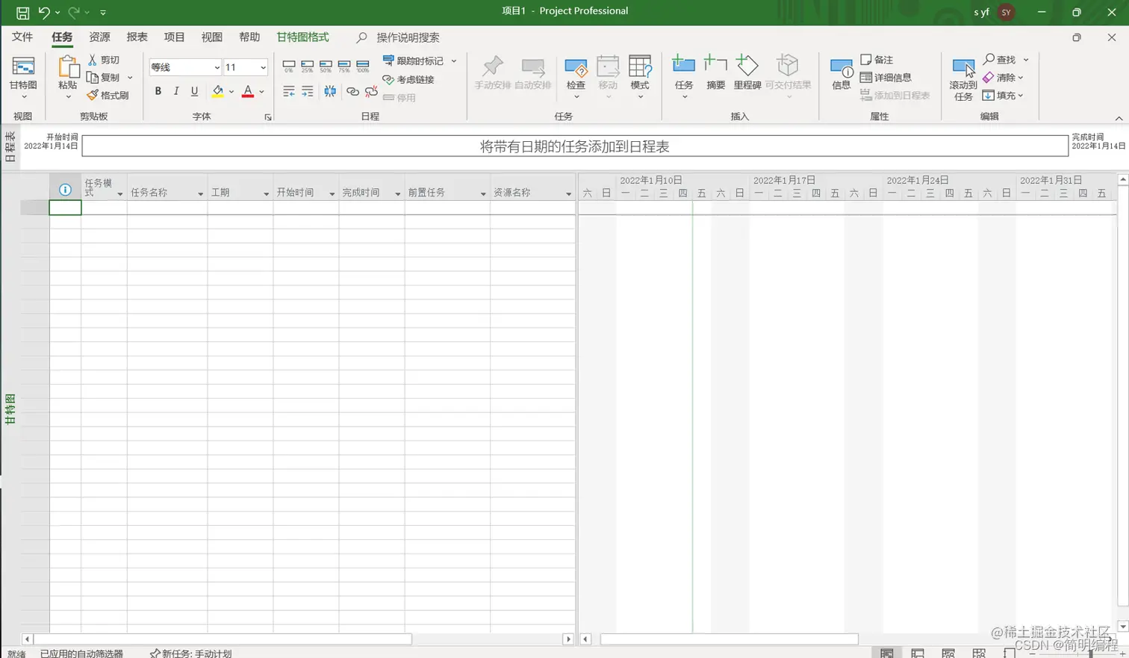The height and width of the screenshot is (658, 1129).
Task: Open the font name dropdown (等线)
Action: (217, 67)
